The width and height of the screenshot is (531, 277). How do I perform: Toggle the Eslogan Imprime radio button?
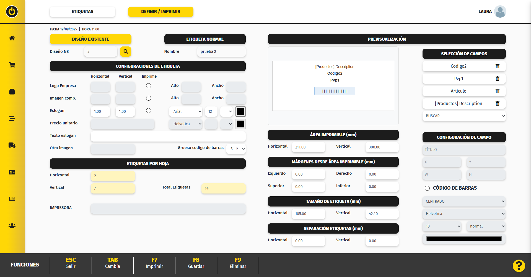(149, 111)
